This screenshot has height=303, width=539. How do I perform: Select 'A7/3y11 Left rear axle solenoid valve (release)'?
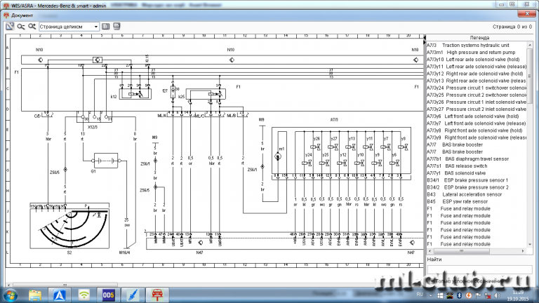coord(477,67)
